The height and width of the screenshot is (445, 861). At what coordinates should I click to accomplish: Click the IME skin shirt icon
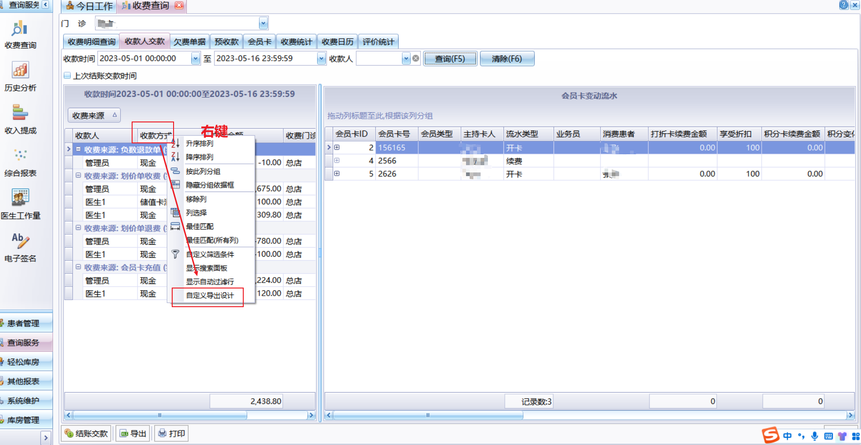[x=842, y=436]
